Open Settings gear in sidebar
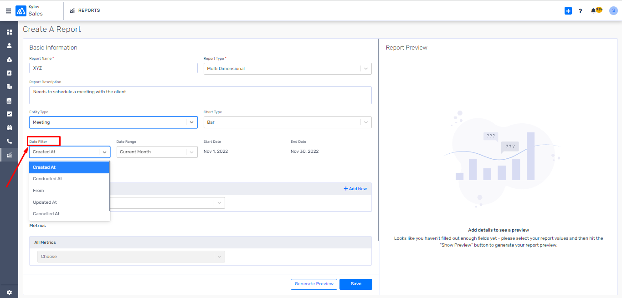Image resolution: width=622 pixels, height=298 pixels. 9,292
